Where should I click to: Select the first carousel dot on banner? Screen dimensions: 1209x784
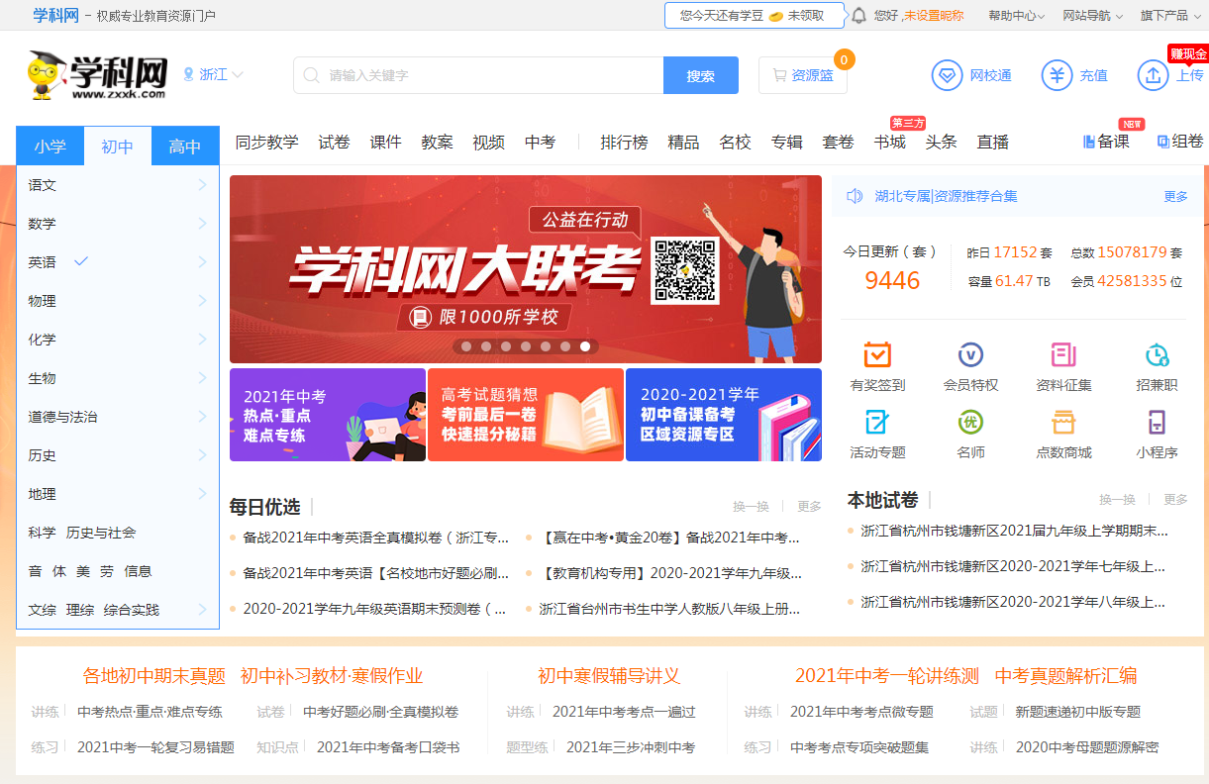pyautogui.click(x=466, y=346)
